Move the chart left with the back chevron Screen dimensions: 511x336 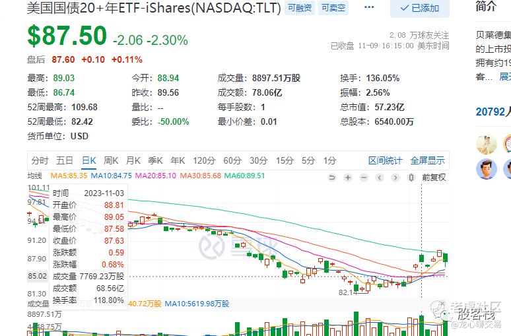click(x=380, y=178)
